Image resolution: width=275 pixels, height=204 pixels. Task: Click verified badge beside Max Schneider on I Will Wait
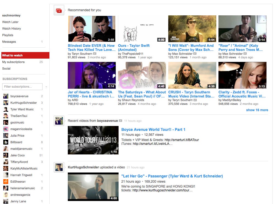coord(195,54)
